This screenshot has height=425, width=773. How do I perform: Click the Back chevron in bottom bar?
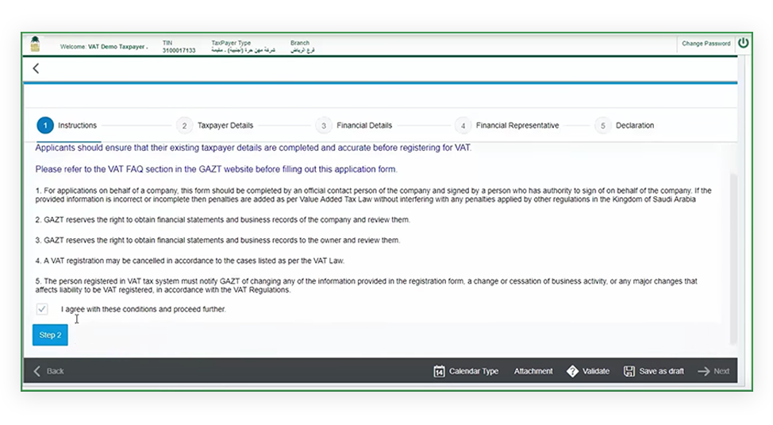pyautogui.click(x=37, y=371)
